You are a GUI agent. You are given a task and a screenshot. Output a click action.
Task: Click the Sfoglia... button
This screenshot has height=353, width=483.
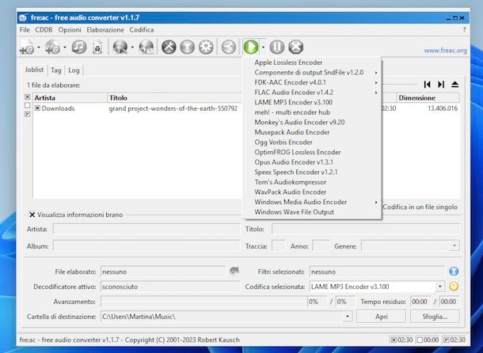pos(435,317)
